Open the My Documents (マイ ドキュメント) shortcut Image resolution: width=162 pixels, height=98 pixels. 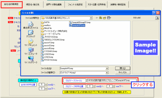point(31,43)
